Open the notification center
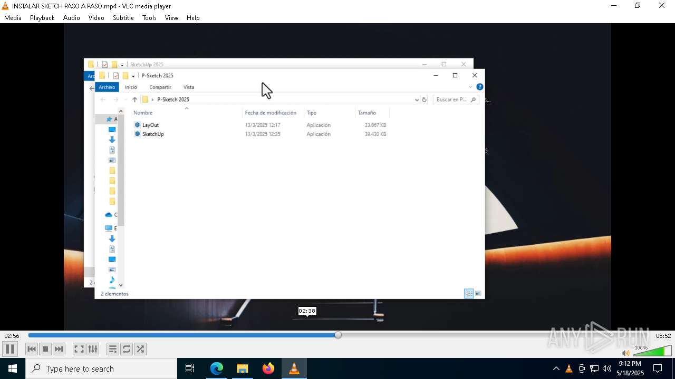675x379 pixels. point(658,368)
